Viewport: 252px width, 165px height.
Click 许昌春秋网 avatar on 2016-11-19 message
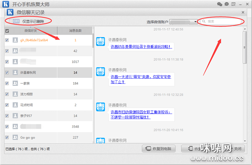100,107
